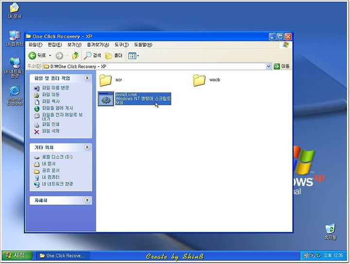This screenshot has width=350, height=264.
Task: Click the Up one level folder icon
Action: click(76, 55)
